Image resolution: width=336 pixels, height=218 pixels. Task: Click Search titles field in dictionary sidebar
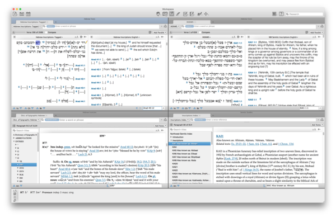[x=25, y=130]
